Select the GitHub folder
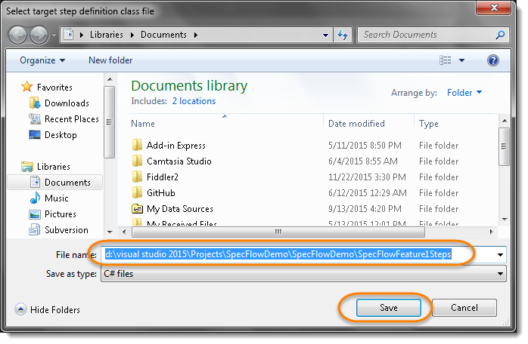 pos(163,193)
